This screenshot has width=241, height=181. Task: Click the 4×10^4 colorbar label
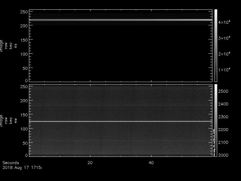click(224, 22)
